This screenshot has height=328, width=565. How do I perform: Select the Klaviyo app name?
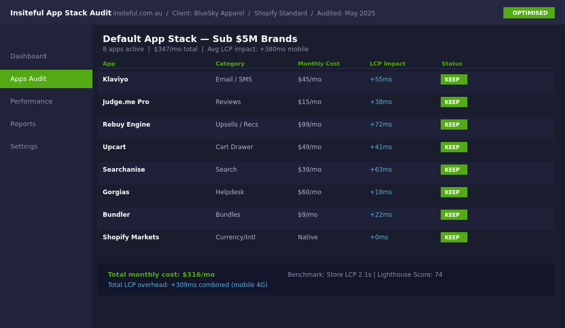tap(115, 79)
